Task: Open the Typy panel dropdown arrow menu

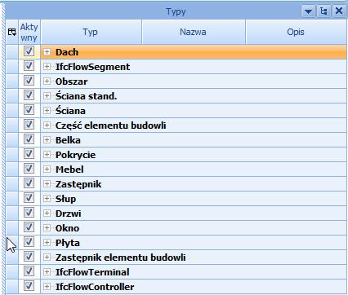Action: 308,11
